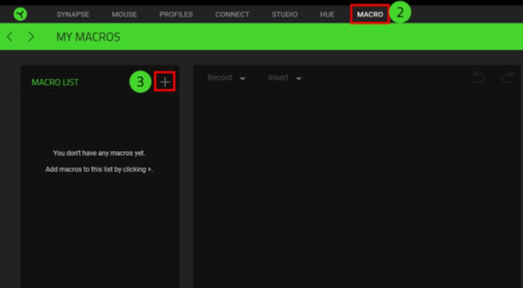The image size is (523, 288).
Task: Click the "You don't have any macros yet" message
Action: point(99,153)
